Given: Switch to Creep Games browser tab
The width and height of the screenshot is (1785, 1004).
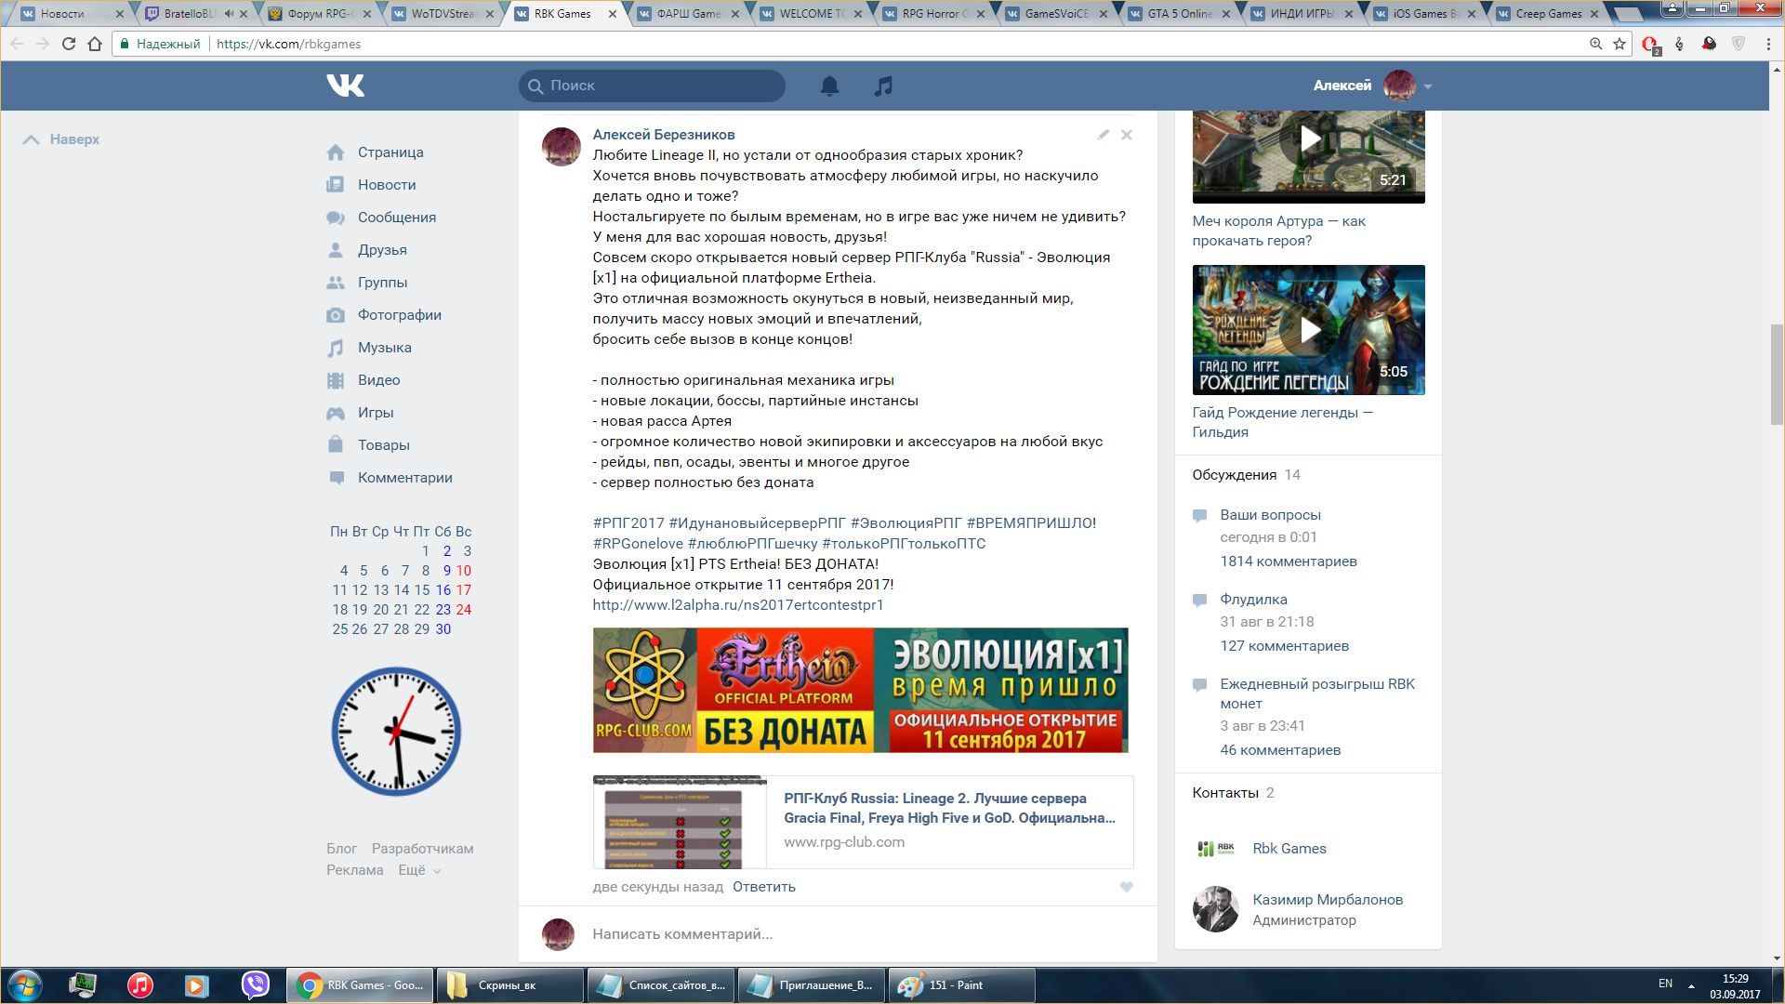Looking at the screenshot, I should [1548, 14].
